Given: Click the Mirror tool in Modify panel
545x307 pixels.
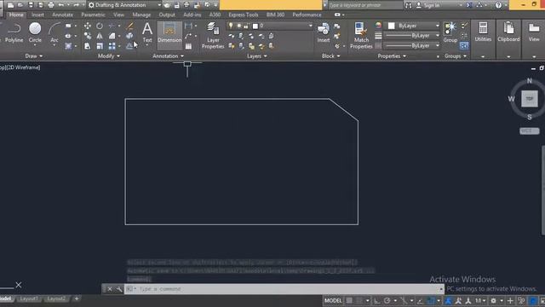Looking at the screenshot, I should tap(100, 36).
